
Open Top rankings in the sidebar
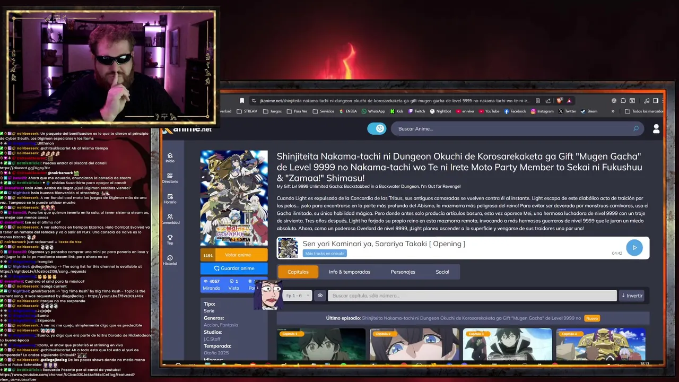[x=170, y=240]
